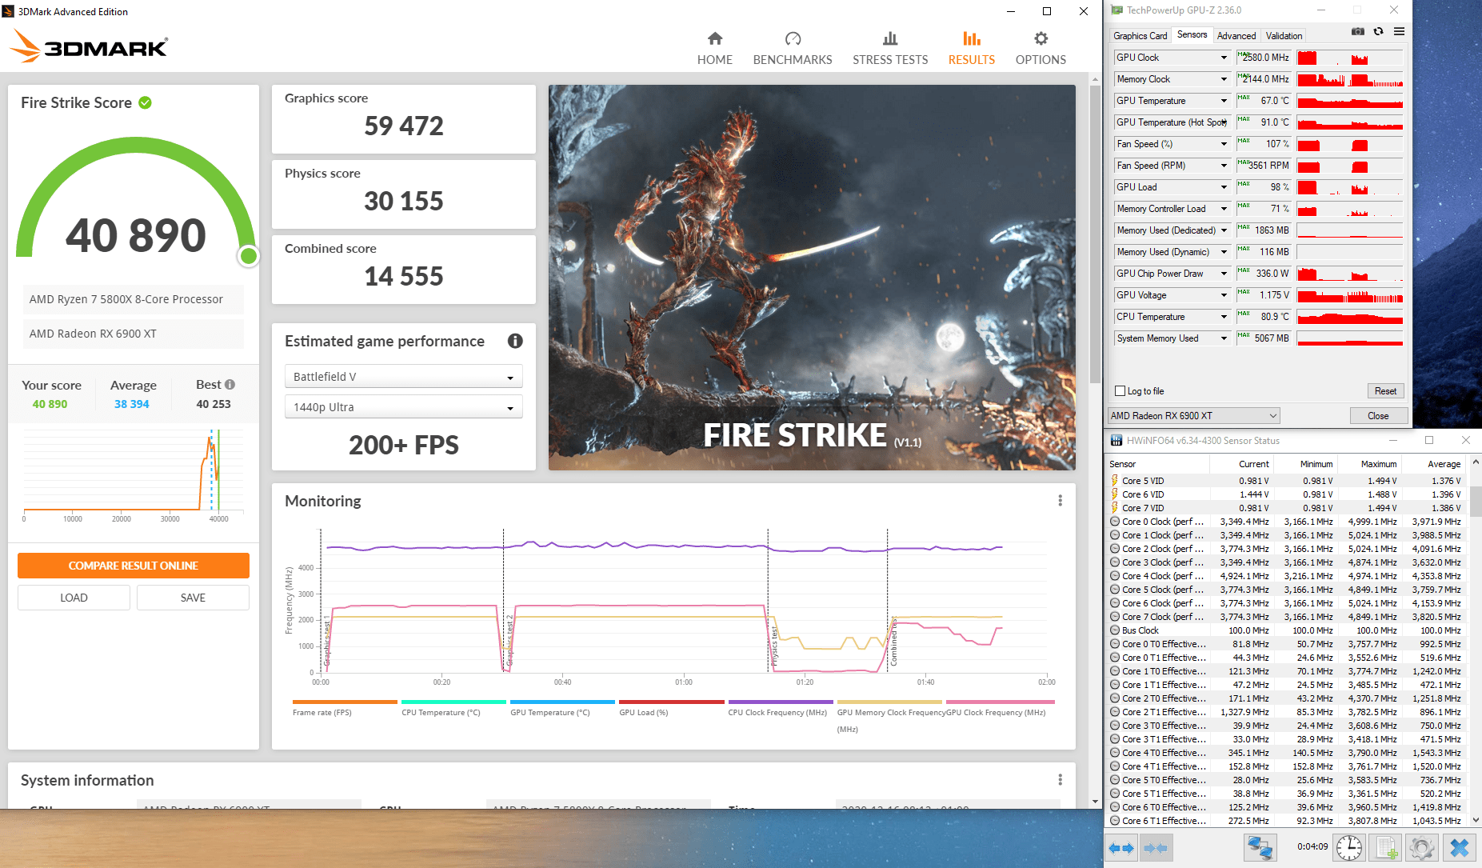The width and height of the screenshot is (1482, 868).
Task: Open the Monitoring panel three-dot menu
Action: pyautogui.click(x=1060, y=501)
